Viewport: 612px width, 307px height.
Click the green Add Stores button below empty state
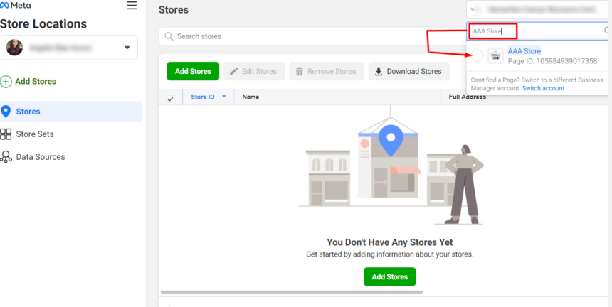click(x=389, y=276)
